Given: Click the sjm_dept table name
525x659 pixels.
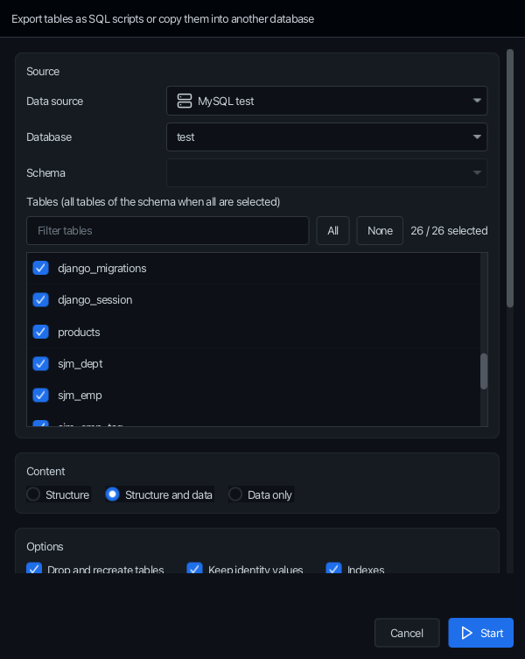Looking at the screenshot, I should tap(80, 364).
